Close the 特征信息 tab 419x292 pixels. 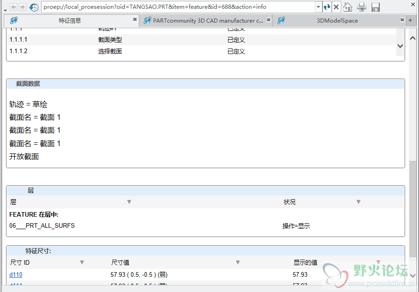coord(135,19)
